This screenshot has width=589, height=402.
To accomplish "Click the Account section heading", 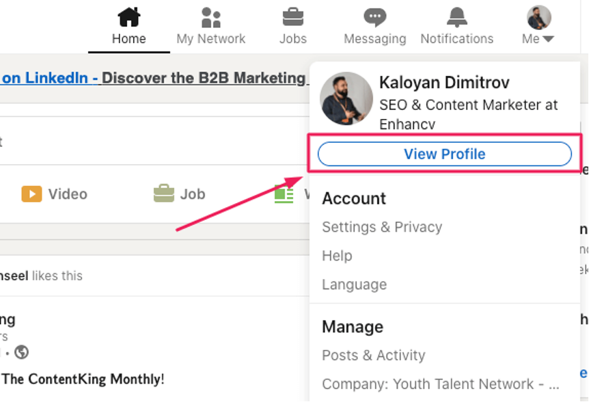I will pos(354,198).
